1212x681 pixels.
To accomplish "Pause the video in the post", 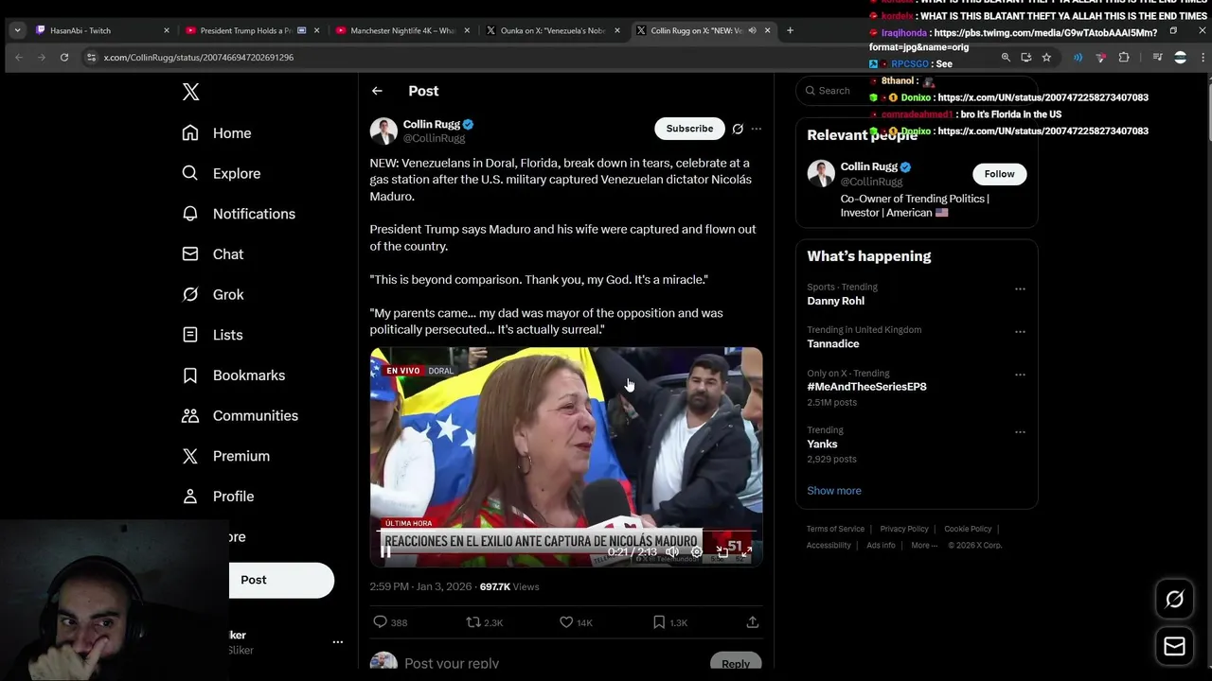I will (x=385, y=551).
